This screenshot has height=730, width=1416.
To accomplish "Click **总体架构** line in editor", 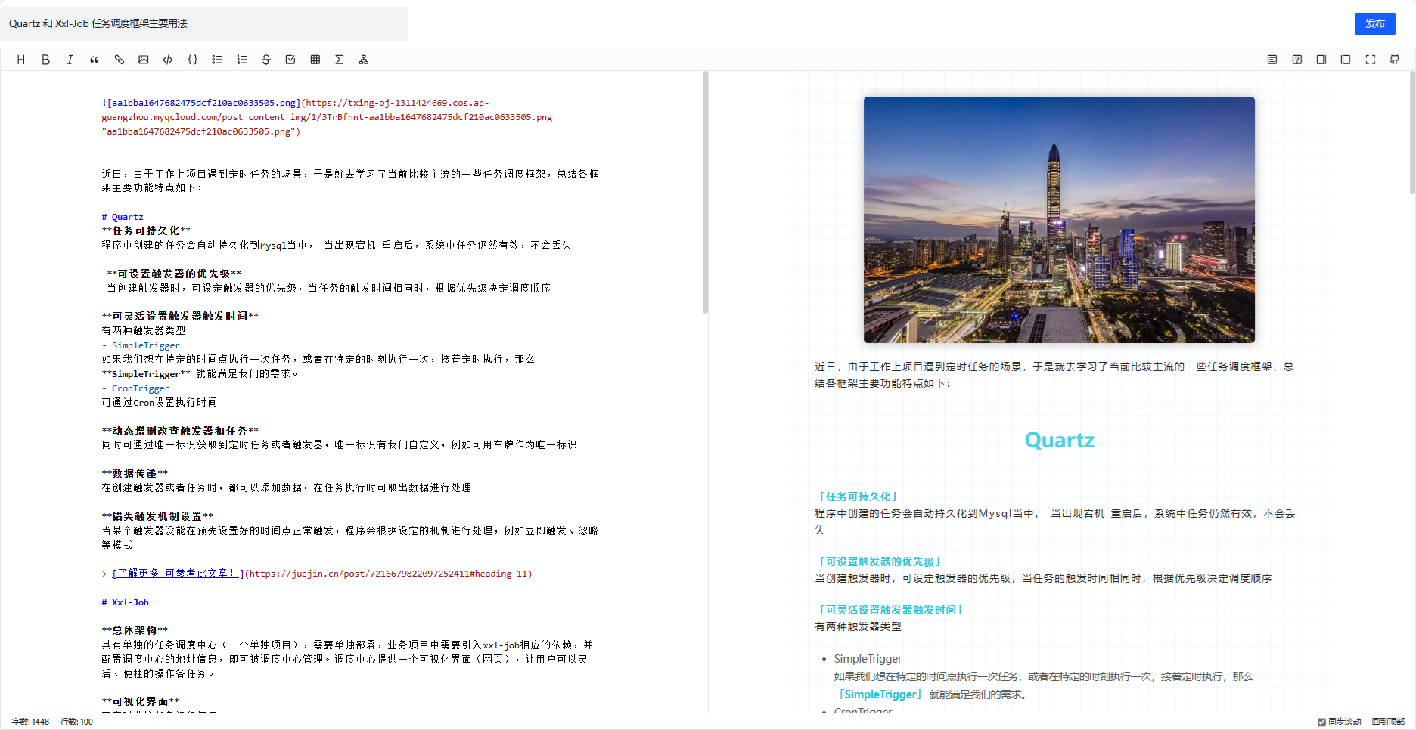I will click(135, 630).
